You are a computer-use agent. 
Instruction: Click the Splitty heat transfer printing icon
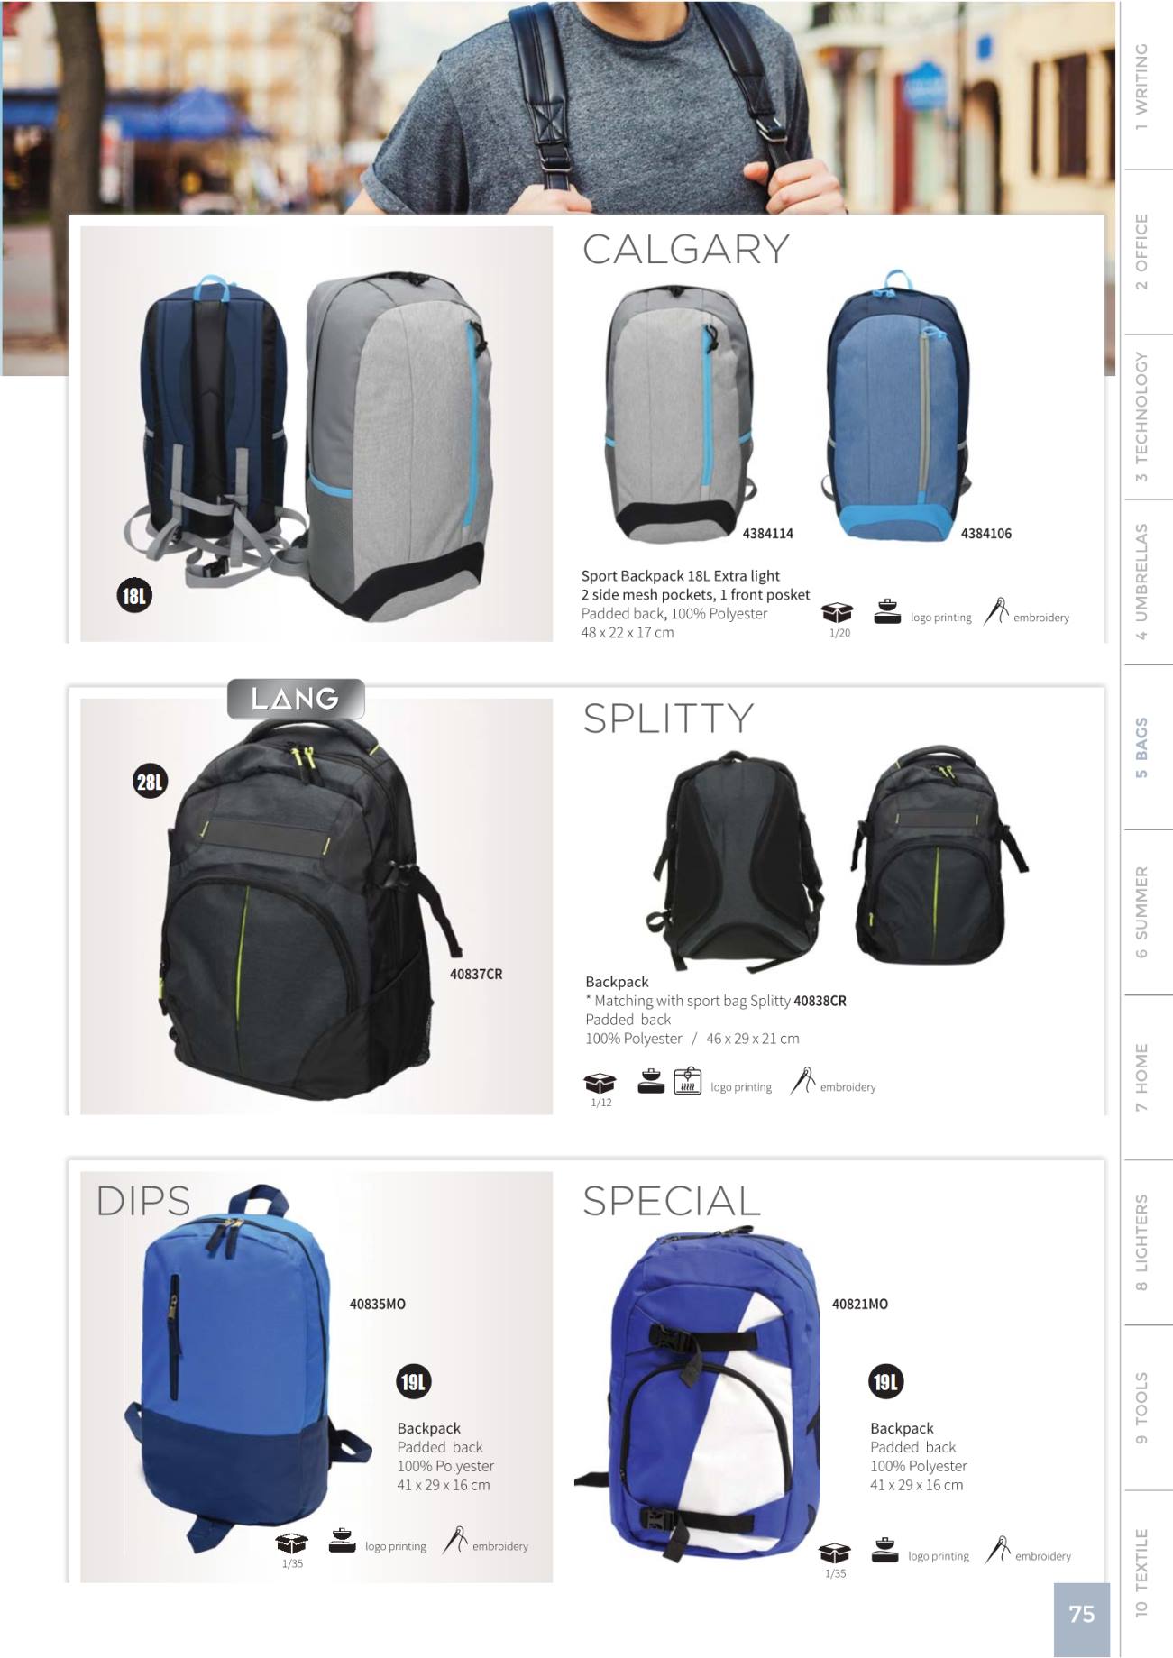(x=688, y=1081)
